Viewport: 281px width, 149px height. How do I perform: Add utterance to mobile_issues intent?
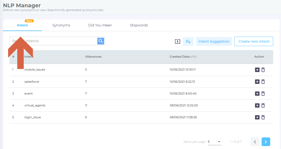tap(257, 70)
